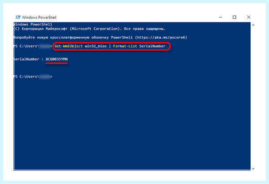The image size is (269, 184).
Task: Click the serial number value 8CG0035YMN
Action: click(x=56, y=59)
